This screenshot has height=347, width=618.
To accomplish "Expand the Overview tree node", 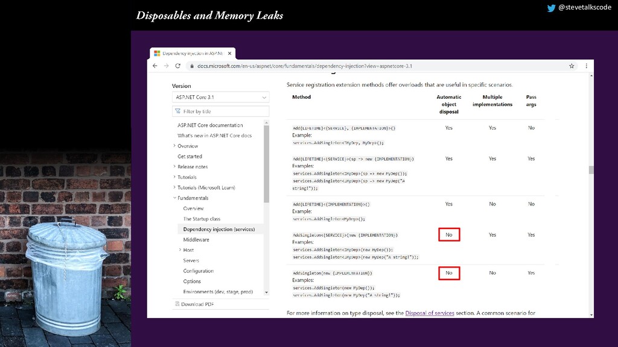I will (174, 146).
